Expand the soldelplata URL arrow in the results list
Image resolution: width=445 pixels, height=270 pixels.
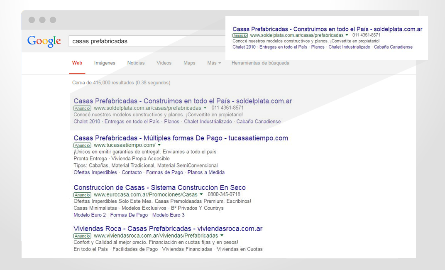[x=205, y=108]
